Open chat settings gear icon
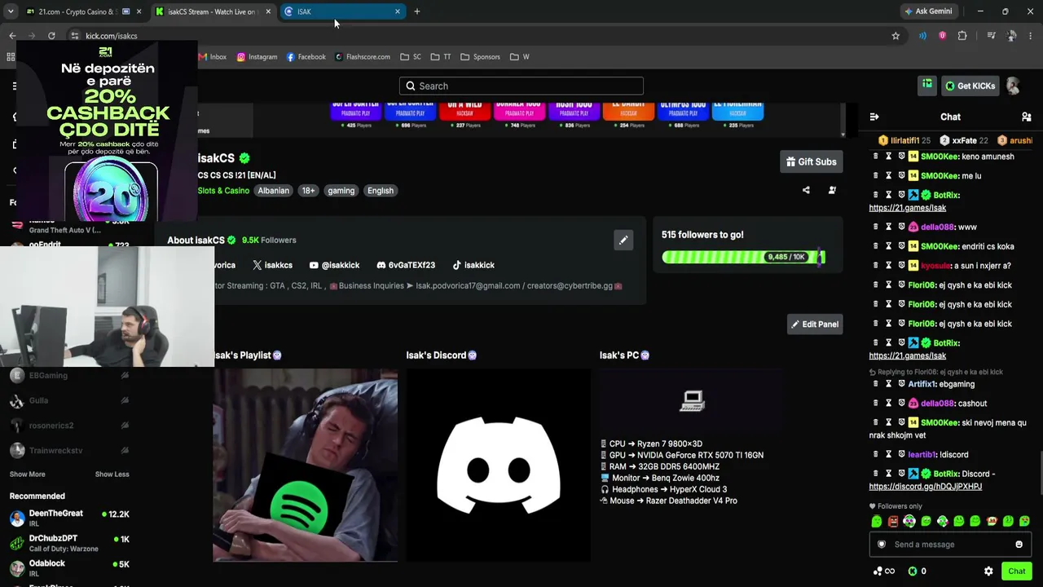This screenshot has height=587, width=1043. pyautogui.click(x=988, y=572)
